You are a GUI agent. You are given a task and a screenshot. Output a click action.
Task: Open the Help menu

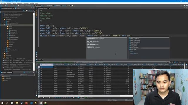click(36, 3)
